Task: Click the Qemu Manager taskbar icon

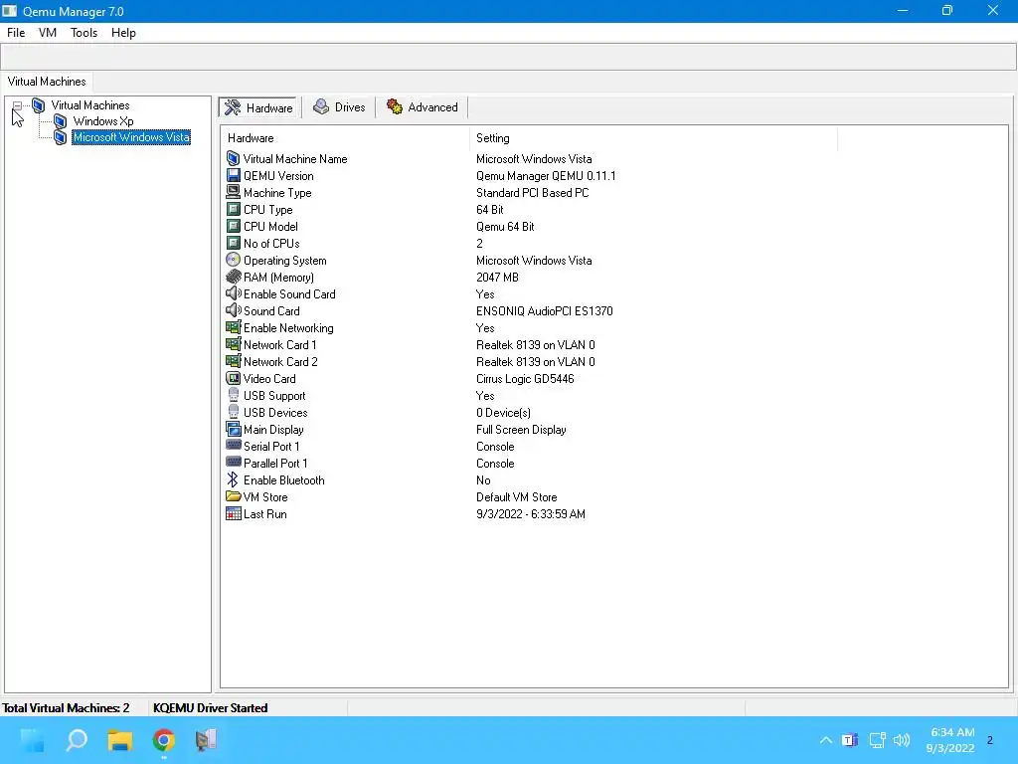Action: (x=207, y=740)
